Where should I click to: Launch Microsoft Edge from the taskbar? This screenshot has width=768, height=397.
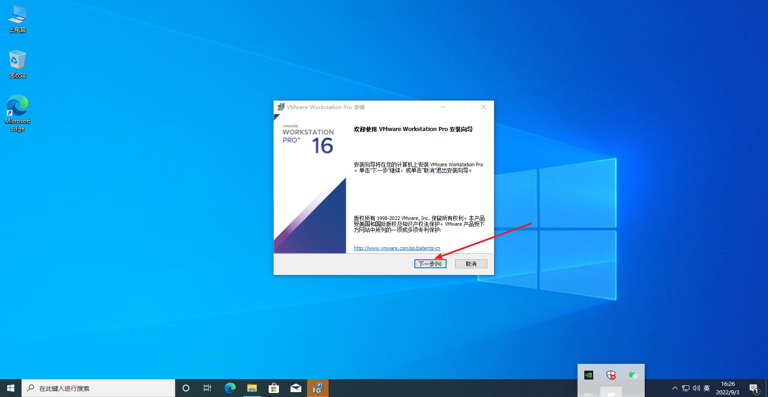coord(230,388)
